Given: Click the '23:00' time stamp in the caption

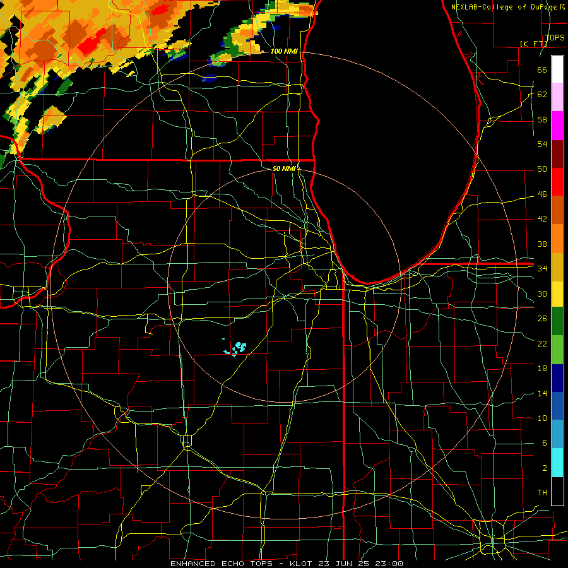Looking at the screenshot, I should [389, 564].
